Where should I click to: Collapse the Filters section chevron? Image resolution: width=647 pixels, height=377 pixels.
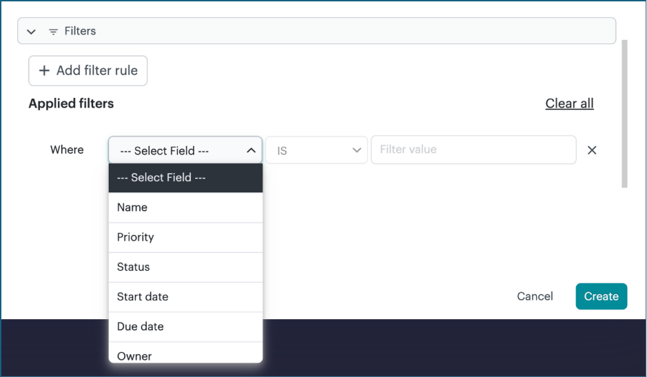point(31,32)
